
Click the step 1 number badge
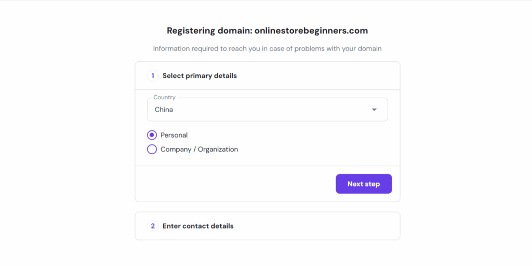click(153, 76)
